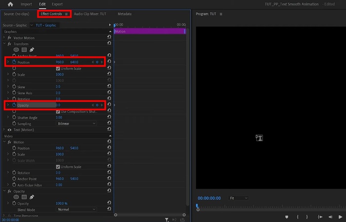Select rectangle mask tool under video Opacity
The image size is (346, 222).
(x=24, y=197)
